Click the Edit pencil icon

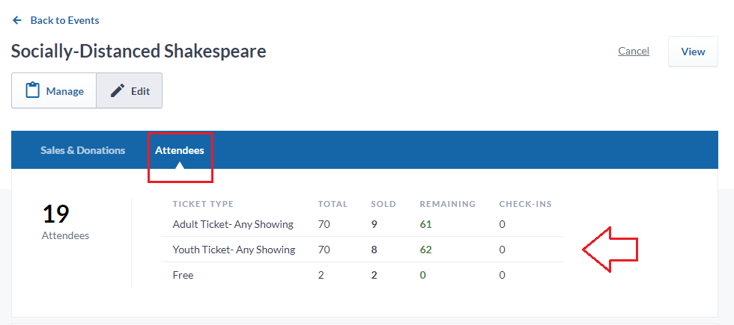(x=118, y=90)
